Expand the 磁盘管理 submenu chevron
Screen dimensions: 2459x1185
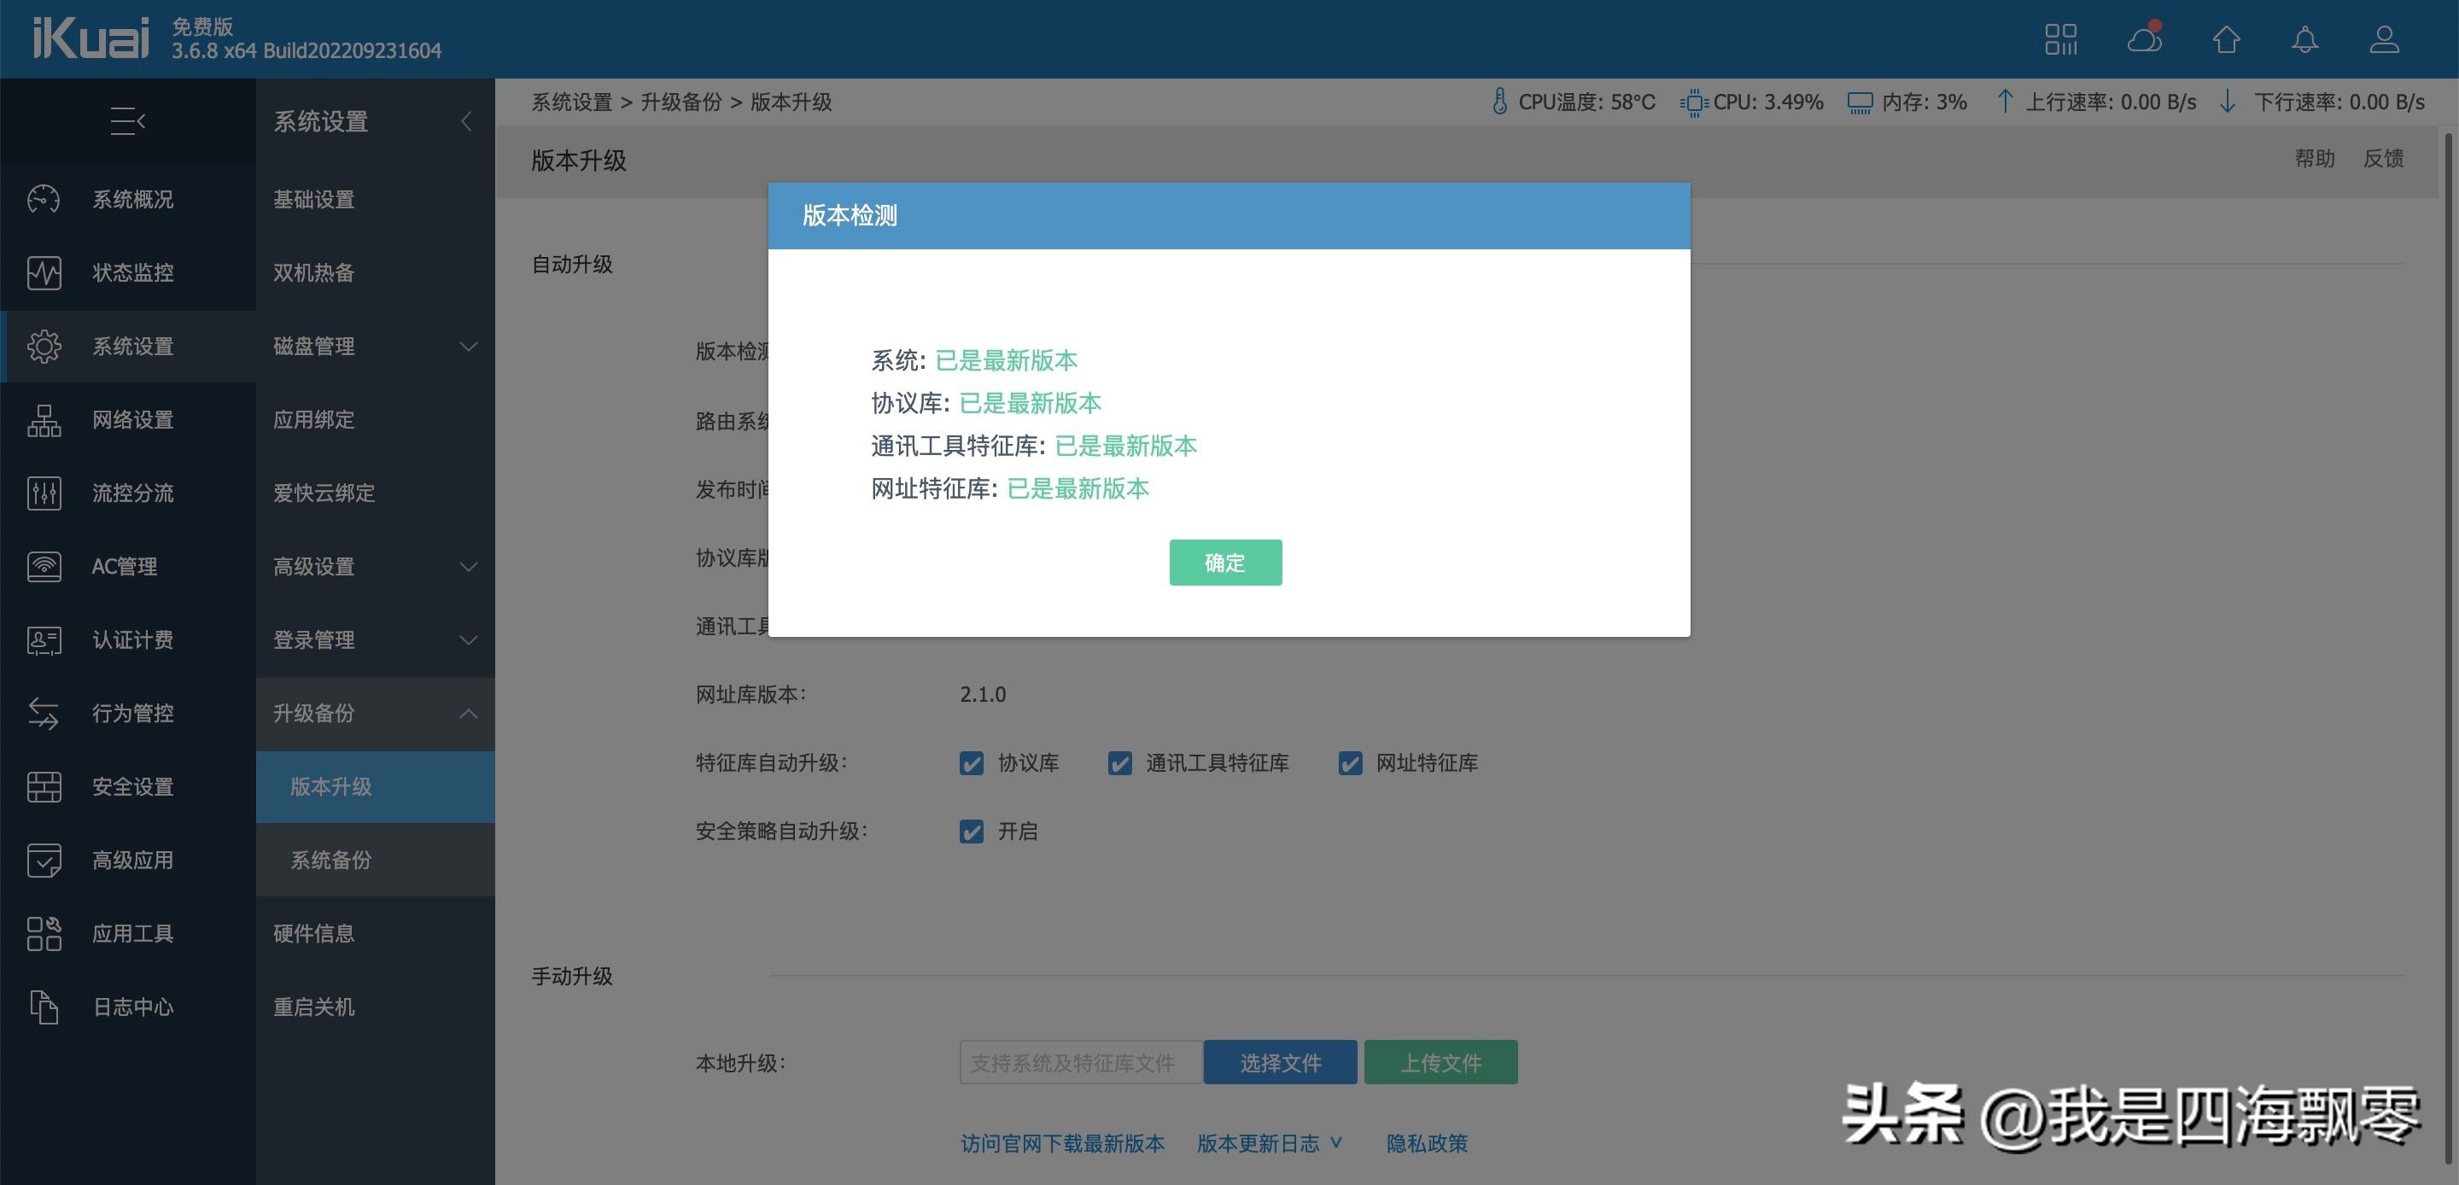click(468, 347)
